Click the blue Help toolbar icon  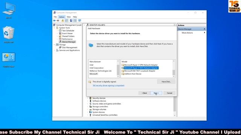71,21
